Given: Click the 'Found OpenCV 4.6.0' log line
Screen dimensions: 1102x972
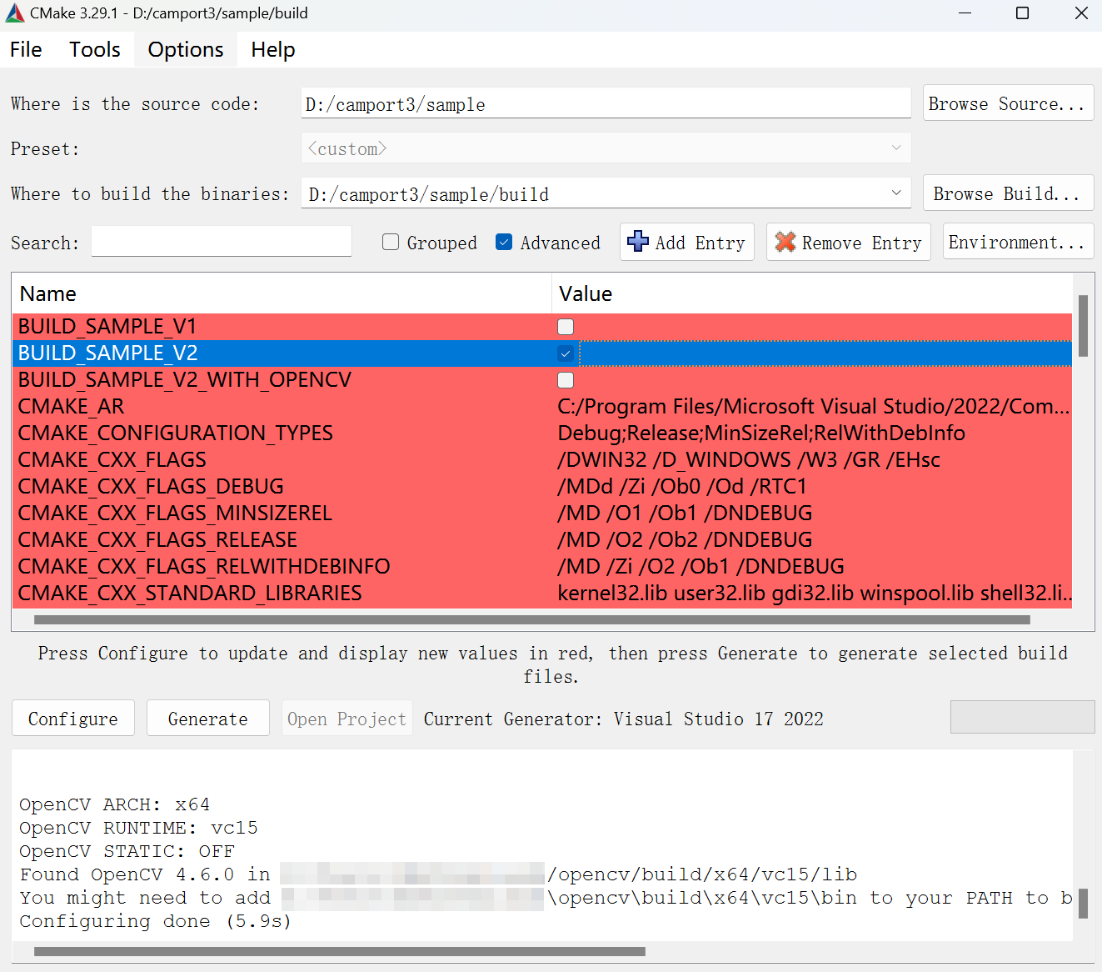Looking at the screenshot, I should point(438,874).
